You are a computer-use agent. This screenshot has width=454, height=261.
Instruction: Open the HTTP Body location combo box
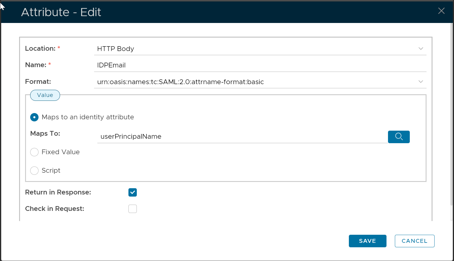coord(257,49)
